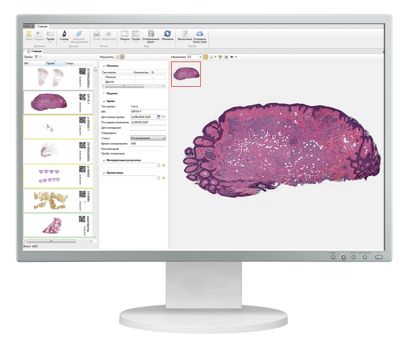Click the Отправить Vision Suite cloud icon
This screenshot has width=407, height=345.
coord(199,34)
